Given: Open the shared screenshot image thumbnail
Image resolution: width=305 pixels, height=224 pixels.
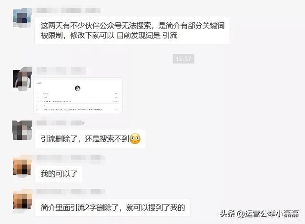Looking at the screenshot, I should pyautogui.click(x=78, y=95).
